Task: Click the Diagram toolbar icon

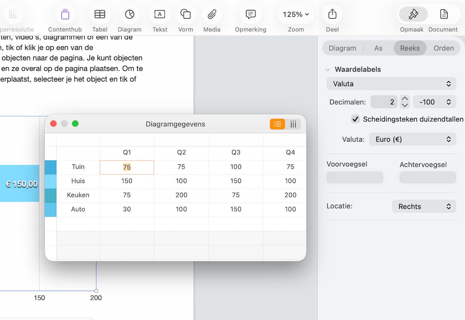Action: click(x=129, y=15)
